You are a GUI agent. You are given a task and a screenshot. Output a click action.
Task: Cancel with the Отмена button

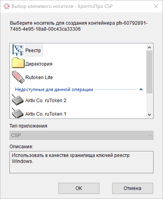pos(132,188)
